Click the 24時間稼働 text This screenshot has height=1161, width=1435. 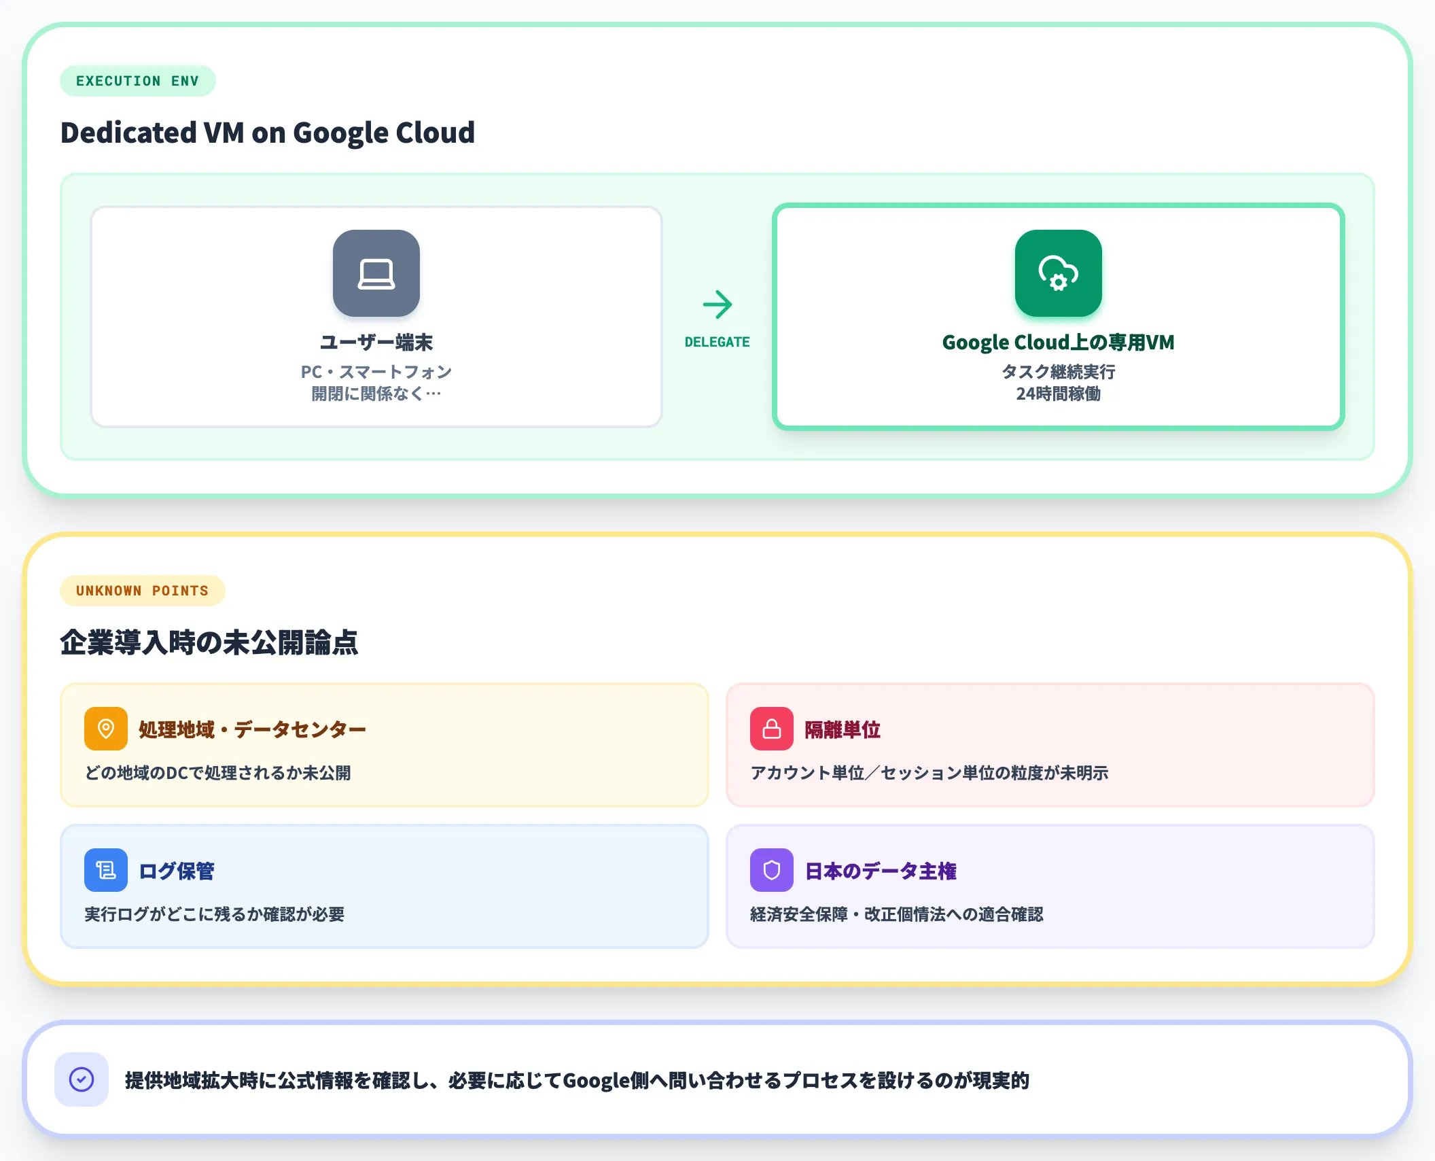[x=1059, y=394]
